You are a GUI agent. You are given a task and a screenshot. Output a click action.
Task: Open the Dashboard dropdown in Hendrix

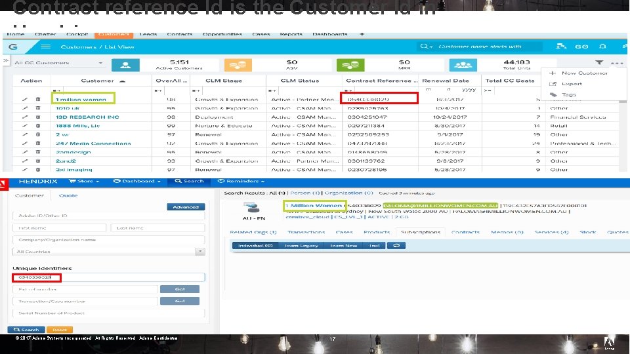click(x=137, y=181)
